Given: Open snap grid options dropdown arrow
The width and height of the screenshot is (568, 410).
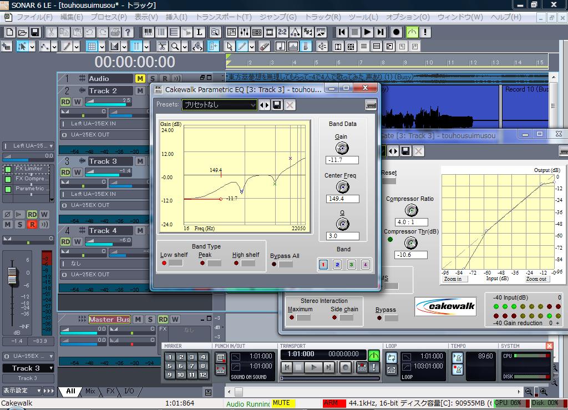Looking at the screenshot, I should (102, 47).
